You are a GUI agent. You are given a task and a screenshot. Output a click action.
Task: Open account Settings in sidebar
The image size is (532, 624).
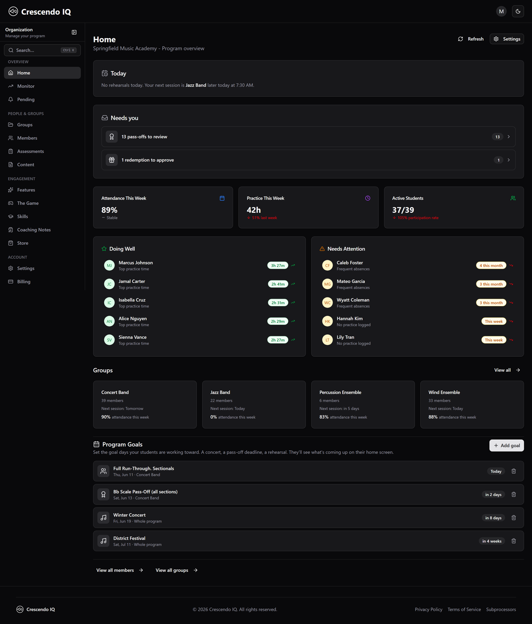(43, 268)
